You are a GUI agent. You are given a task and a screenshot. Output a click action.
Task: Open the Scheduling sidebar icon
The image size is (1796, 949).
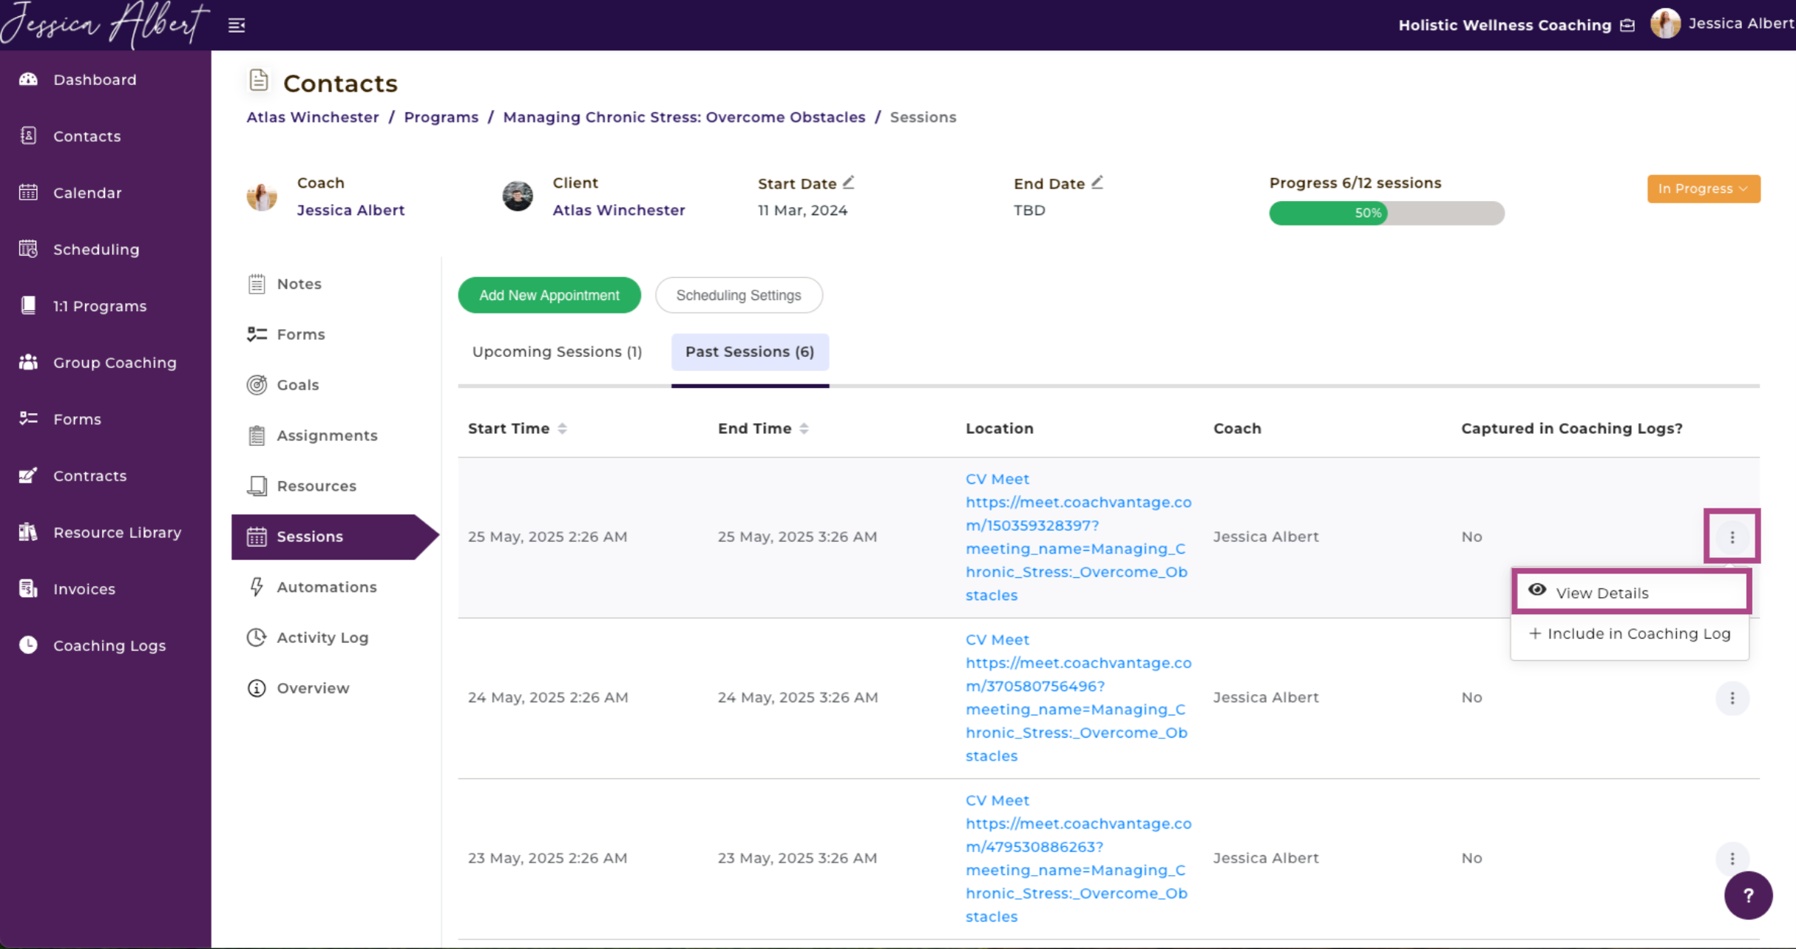(29, 249)
